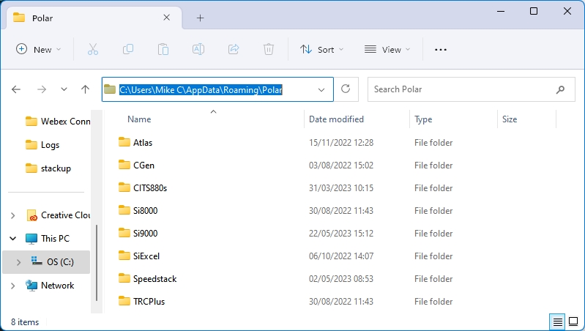Click the navigation pane scrollbar

(97, 263)
